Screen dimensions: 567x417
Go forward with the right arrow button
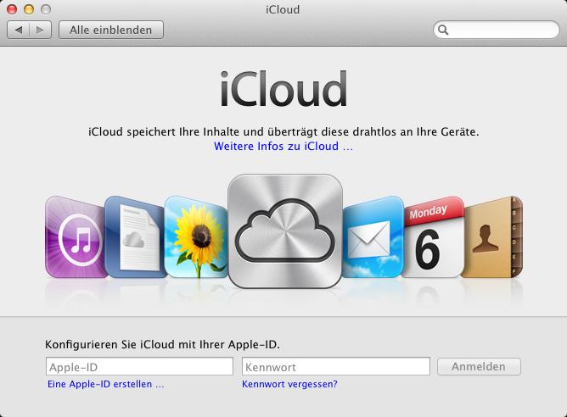[40, 30]
